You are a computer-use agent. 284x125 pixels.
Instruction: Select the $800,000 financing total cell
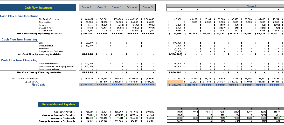(x=175, y=72)
